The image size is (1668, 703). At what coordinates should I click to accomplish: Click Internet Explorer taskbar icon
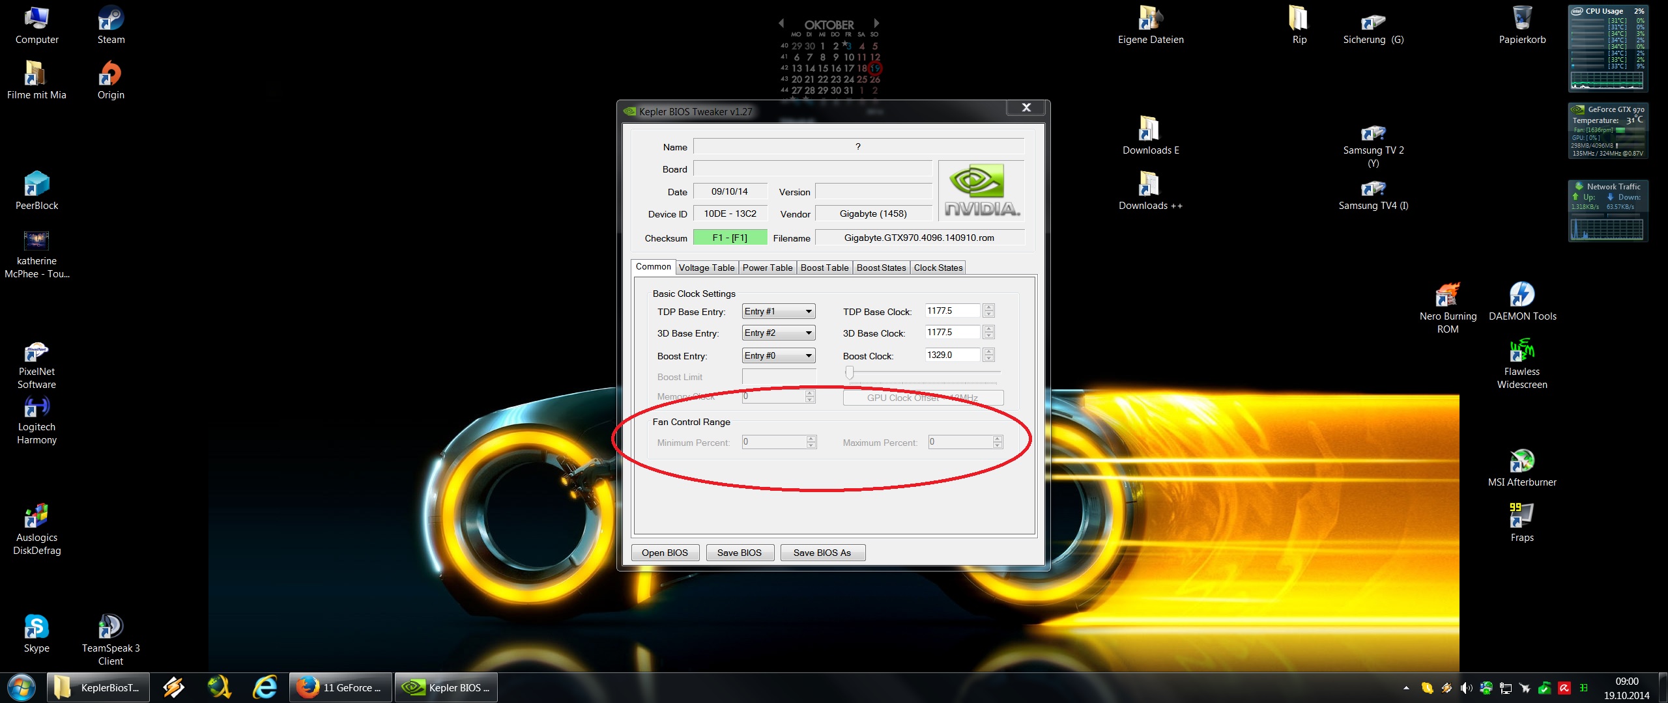pos(265,687)
